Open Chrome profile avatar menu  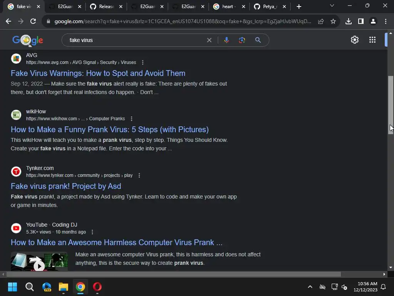pos(373,22)
